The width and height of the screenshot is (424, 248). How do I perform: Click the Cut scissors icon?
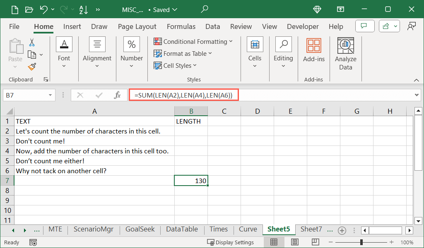[32, 43]
